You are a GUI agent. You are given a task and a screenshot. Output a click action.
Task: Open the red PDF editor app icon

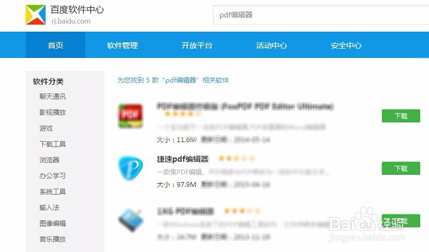click(x=131, y=116)
